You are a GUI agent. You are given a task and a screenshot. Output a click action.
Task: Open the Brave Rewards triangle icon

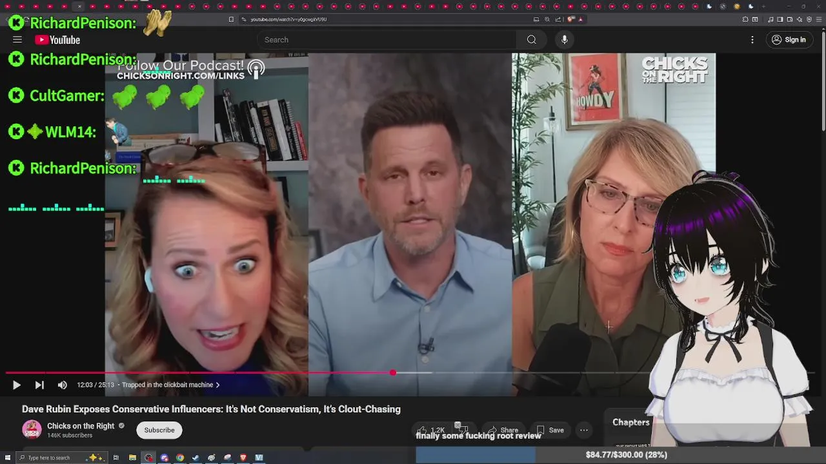pos(581,19)
